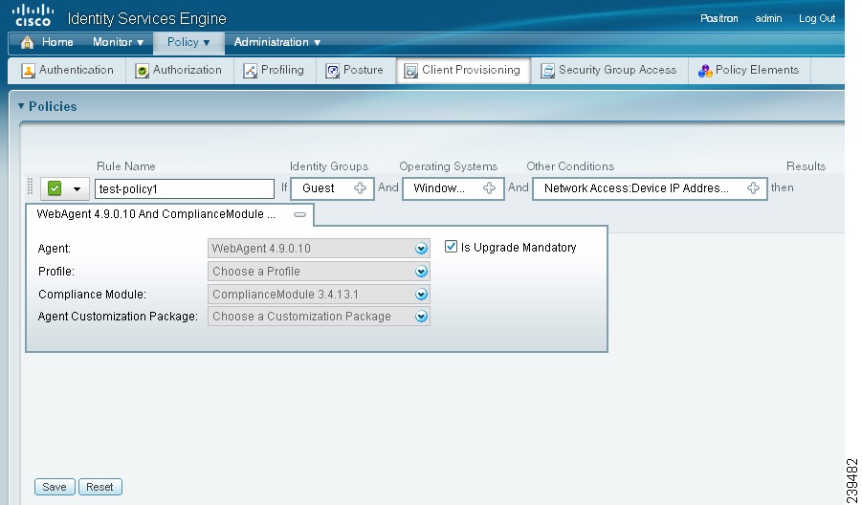This screenshot has height=505, width=862.
Task: Click the Authorization tab icon
Action: pos(142,71)
